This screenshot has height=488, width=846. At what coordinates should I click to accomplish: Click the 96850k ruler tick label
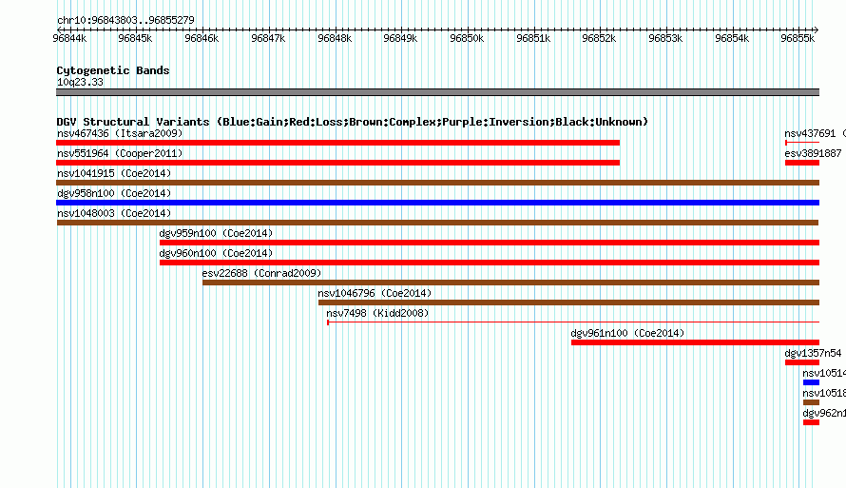pyautogui.click(x=467, y=38)
